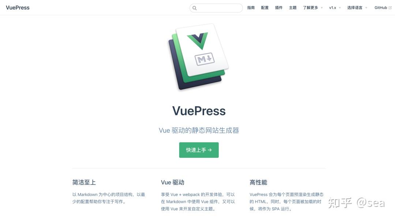This screenshot has width=395, height=219.
Task: Click the GitHub external link icon
Action: [390, 8]
